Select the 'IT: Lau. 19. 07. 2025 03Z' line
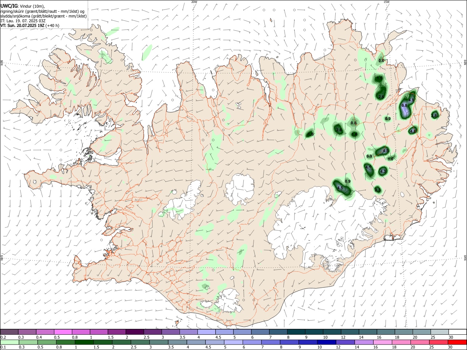This screenshot has width=467, height=350. click(x=23, y=21)
